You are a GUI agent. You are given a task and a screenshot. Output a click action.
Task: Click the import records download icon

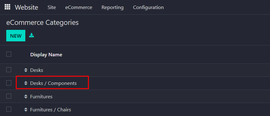point(32,35)
